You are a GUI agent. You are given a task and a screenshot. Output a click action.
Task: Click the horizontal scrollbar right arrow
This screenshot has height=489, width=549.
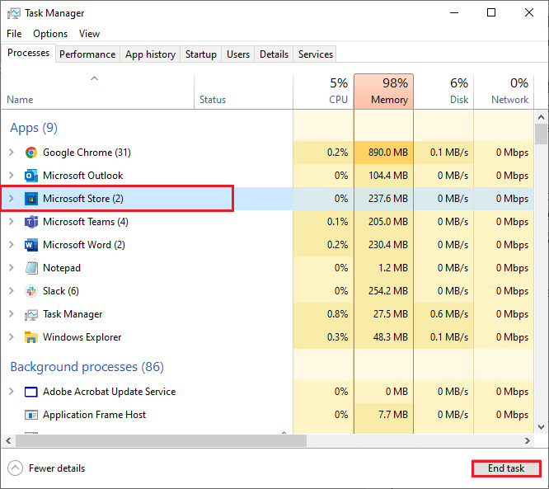[528, 440]
